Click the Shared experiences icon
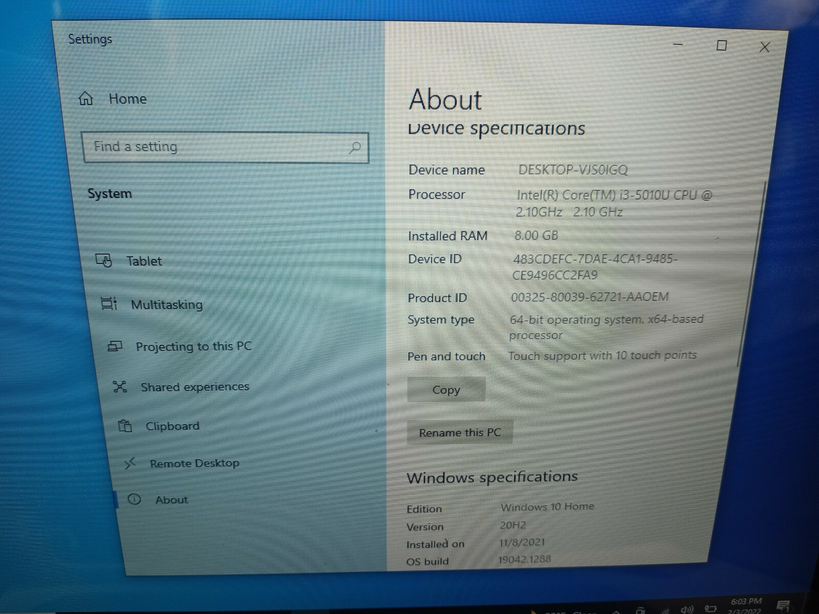 [x=120, y=387]
